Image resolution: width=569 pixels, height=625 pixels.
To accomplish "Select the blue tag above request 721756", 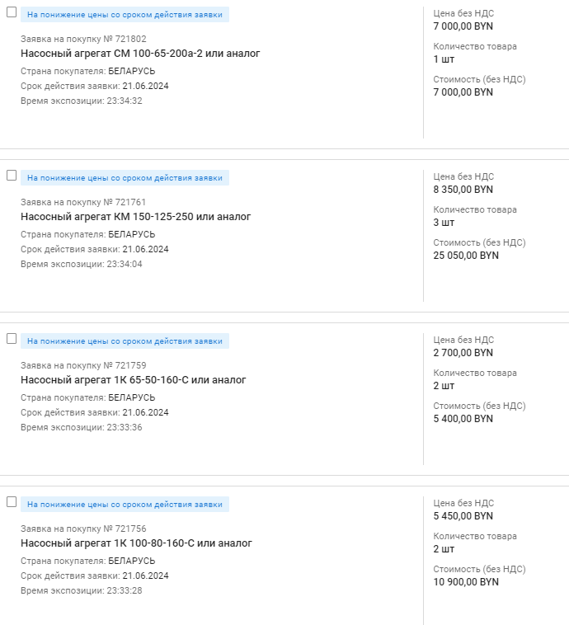I will [125, 505].
